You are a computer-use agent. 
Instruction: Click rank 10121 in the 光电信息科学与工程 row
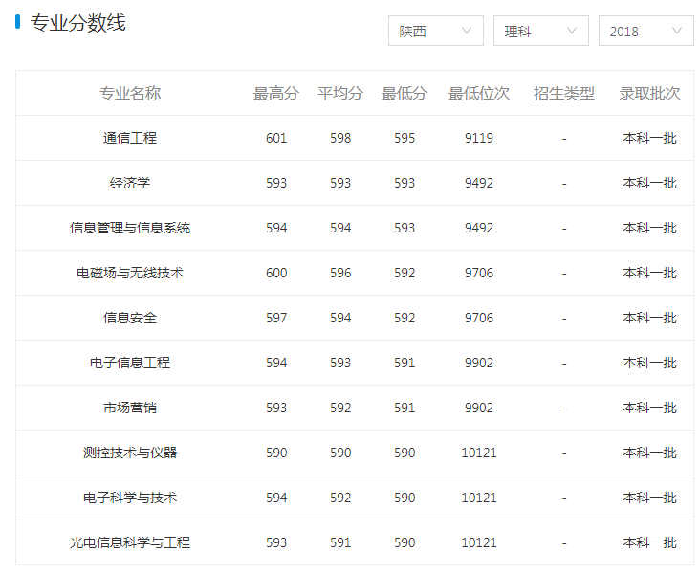pos(479,542)
